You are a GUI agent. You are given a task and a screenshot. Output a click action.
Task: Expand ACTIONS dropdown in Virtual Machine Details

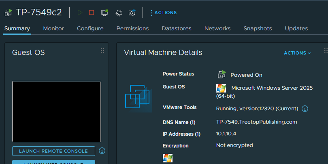(x=297, y=53)
